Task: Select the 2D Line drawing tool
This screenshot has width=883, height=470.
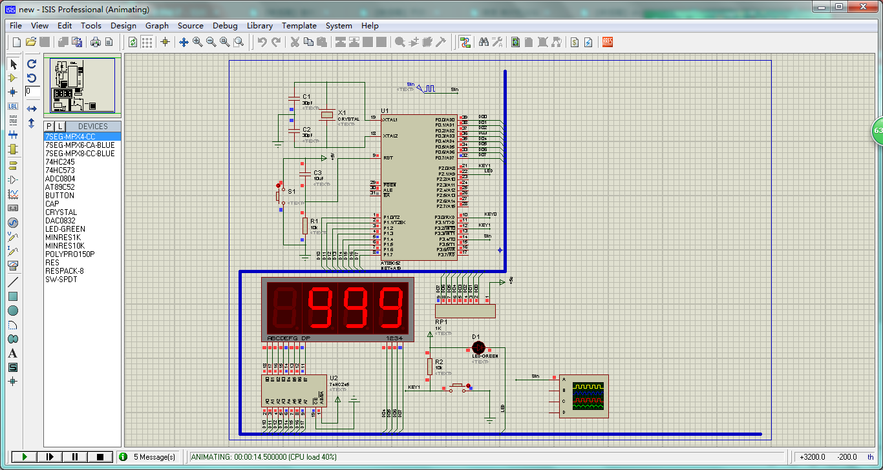Action: coord(13,282)
